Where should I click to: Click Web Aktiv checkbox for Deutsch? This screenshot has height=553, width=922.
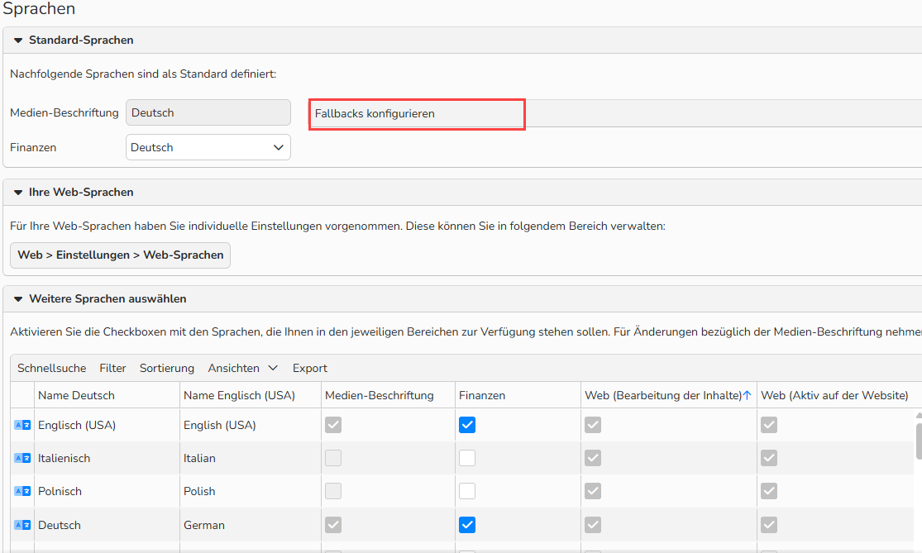pos(769,525)
